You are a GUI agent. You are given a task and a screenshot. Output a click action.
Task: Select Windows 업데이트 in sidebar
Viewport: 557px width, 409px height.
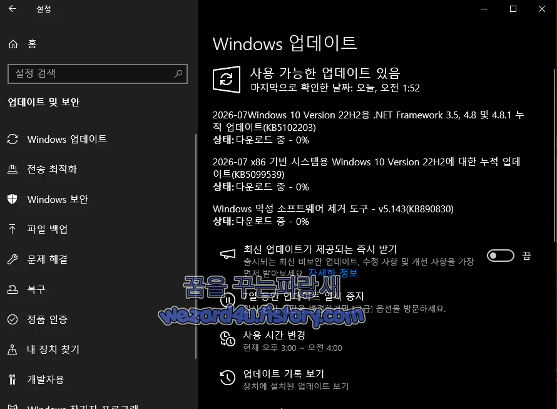(98, 139)
